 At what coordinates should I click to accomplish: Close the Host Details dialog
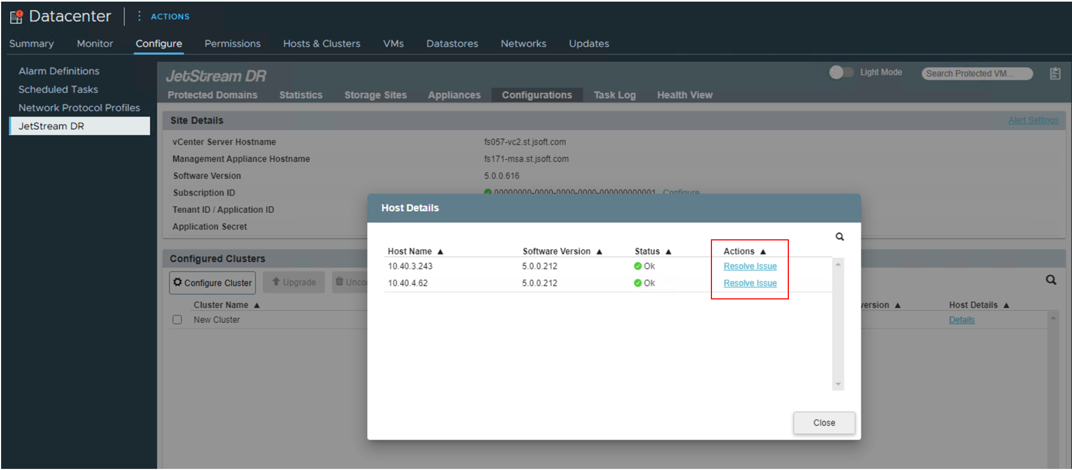[823, 422]
